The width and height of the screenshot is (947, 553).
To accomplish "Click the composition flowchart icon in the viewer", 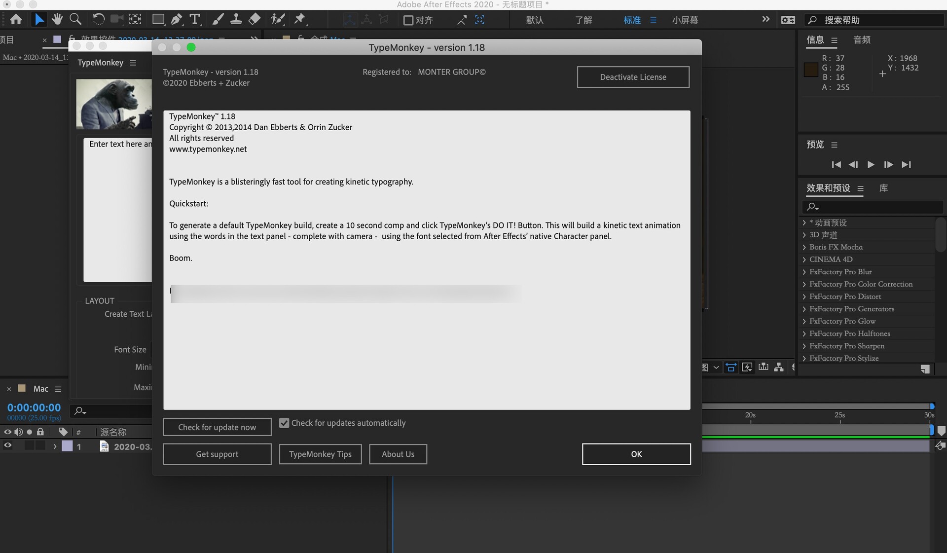I will point(779,367).
